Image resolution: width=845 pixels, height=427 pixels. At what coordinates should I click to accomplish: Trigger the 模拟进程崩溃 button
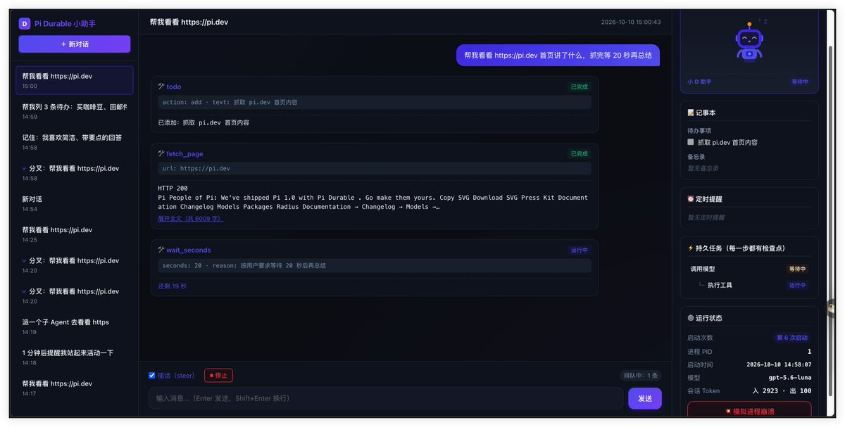(x=749, y=411)
